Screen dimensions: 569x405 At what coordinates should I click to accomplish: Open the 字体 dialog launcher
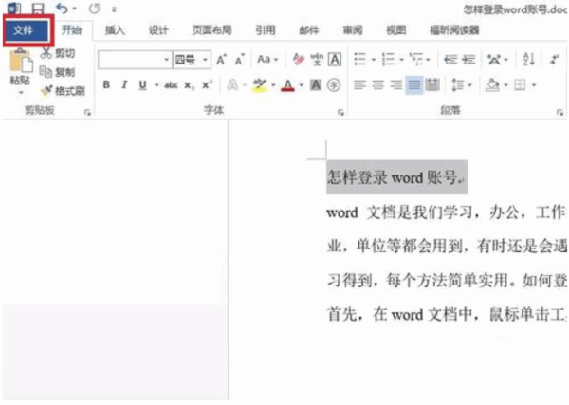340,113
